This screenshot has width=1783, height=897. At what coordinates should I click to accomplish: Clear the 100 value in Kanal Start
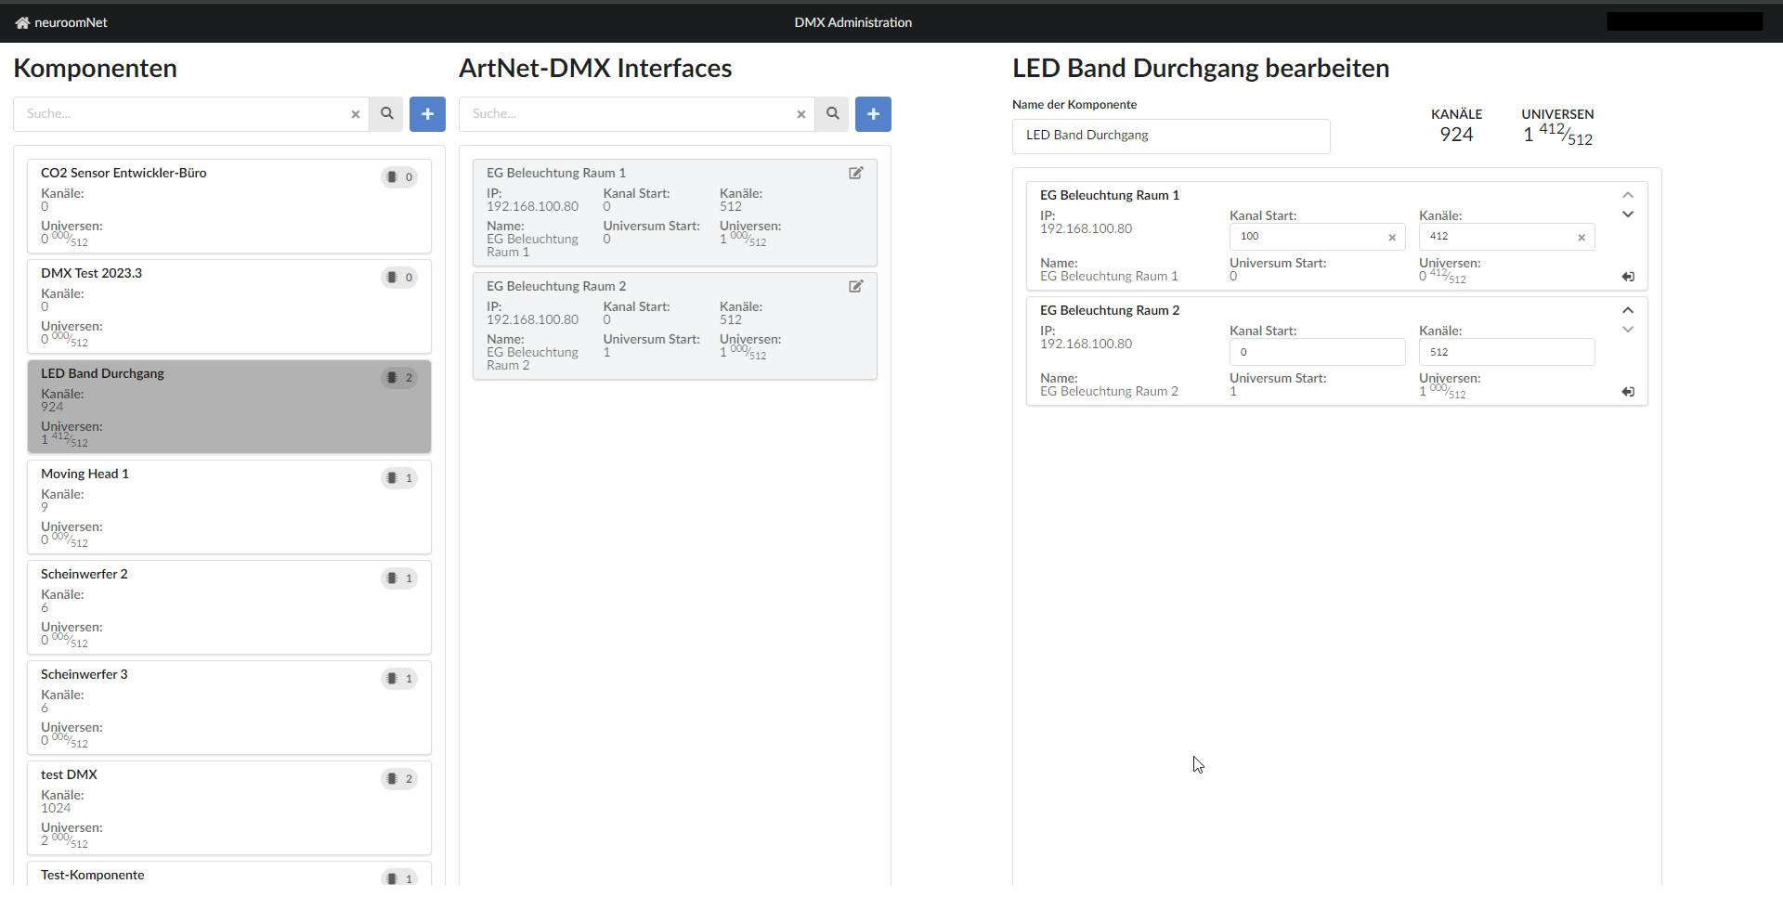[x=1392, y=237]
